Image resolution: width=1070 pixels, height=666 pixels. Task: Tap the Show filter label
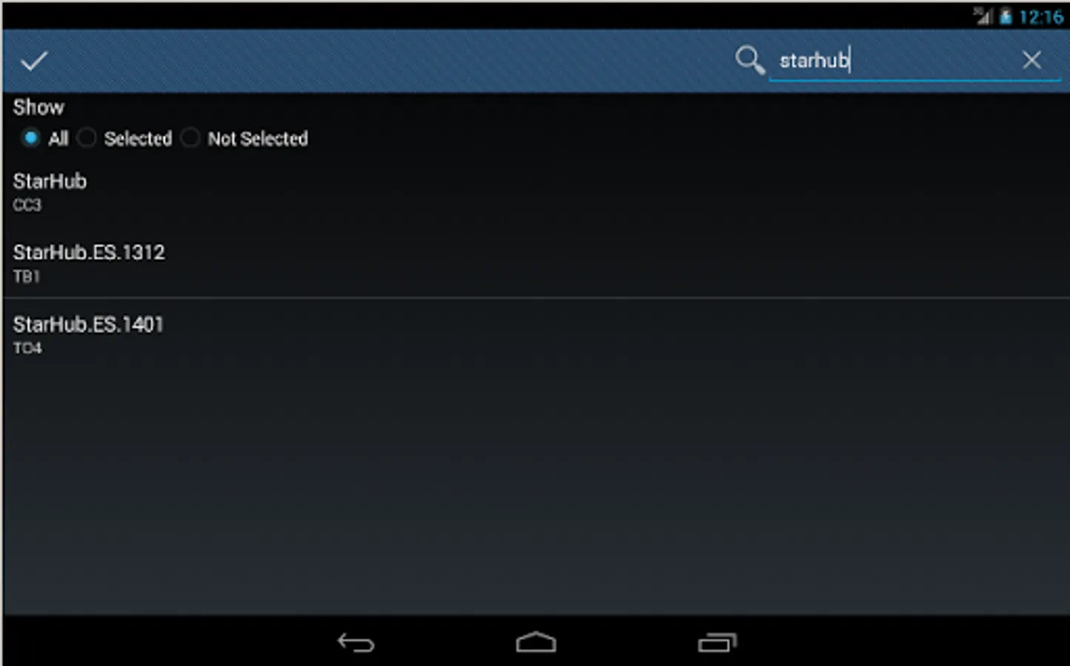point(39,107)
